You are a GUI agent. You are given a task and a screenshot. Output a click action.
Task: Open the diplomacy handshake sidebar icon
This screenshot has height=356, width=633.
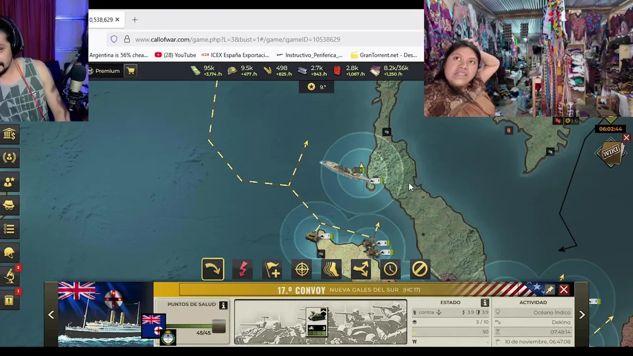coord(9,158)
